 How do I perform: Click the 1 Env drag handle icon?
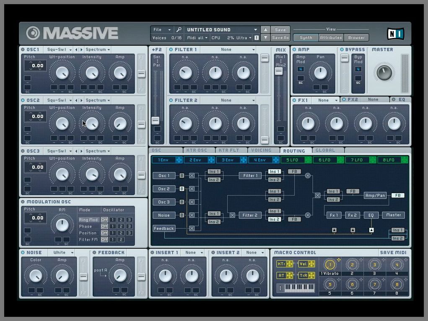pos(179,160)
